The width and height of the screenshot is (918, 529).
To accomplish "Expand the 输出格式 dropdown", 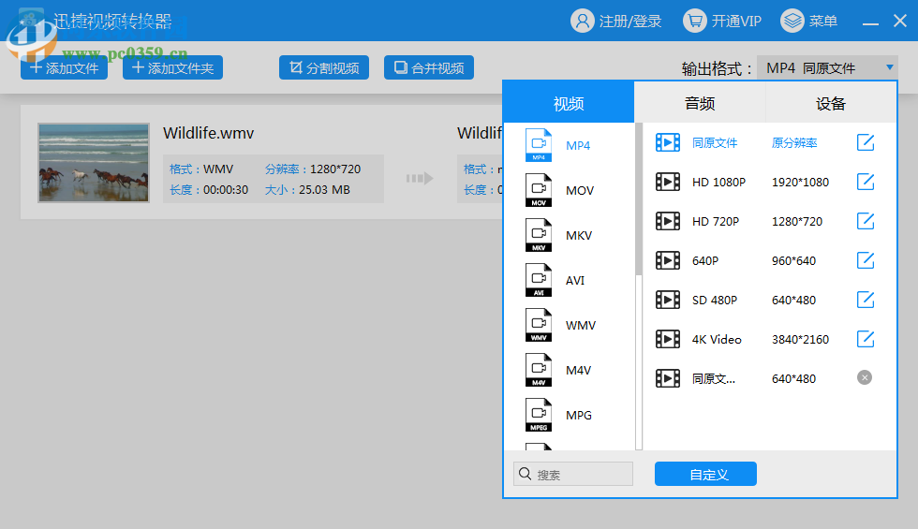I will [x=827, y=68].
